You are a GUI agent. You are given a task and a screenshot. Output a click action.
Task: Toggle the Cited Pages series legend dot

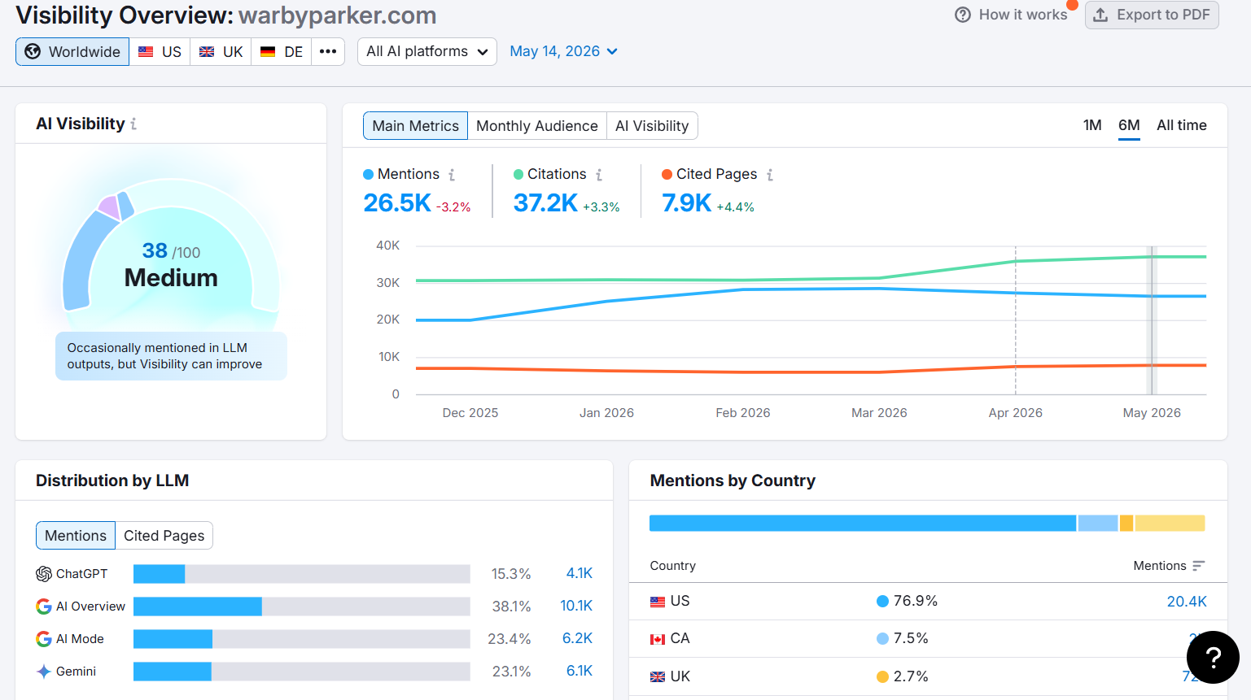coord(667,174)
